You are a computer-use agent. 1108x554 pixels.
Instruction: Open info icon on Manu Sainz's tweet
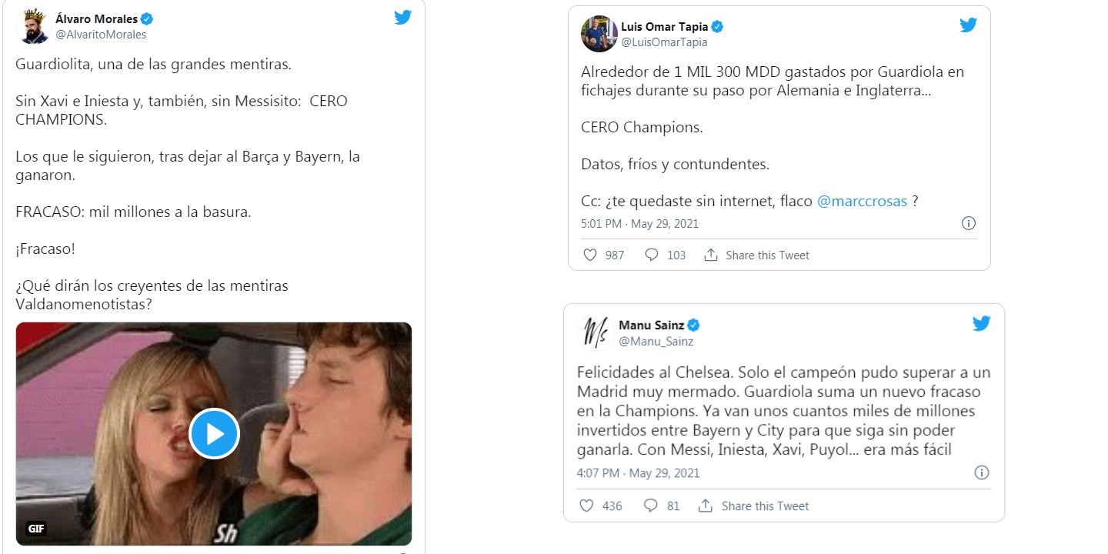[x=982, y=472]
